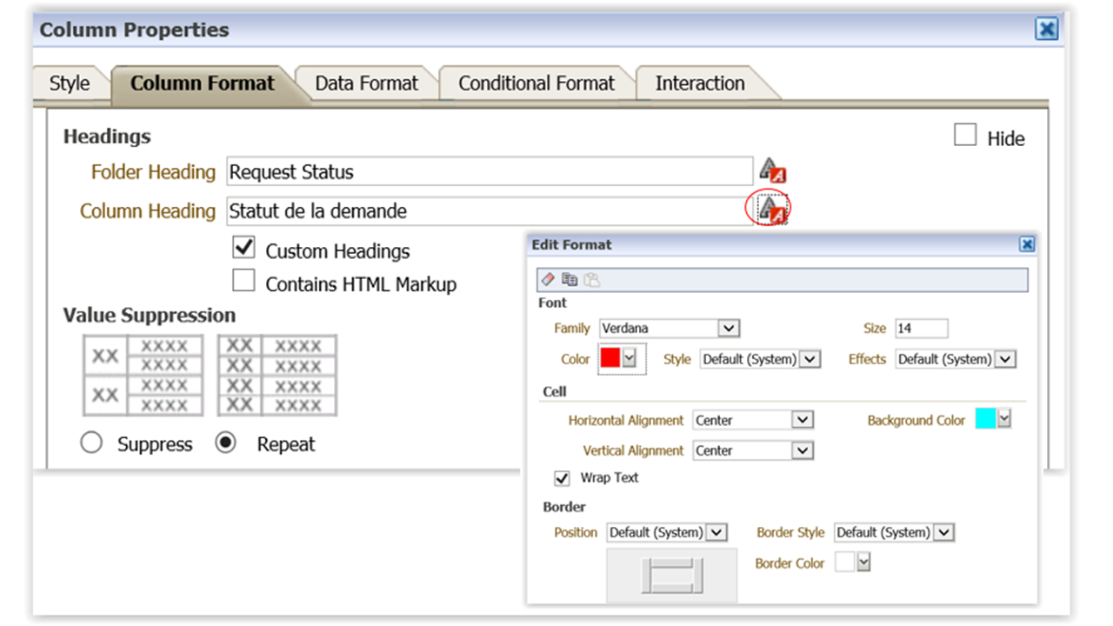Image resolution: width=1113 pixels, height=626 pixels.
Task: Open the Conditional Format tab
Action: coord(537,84)
